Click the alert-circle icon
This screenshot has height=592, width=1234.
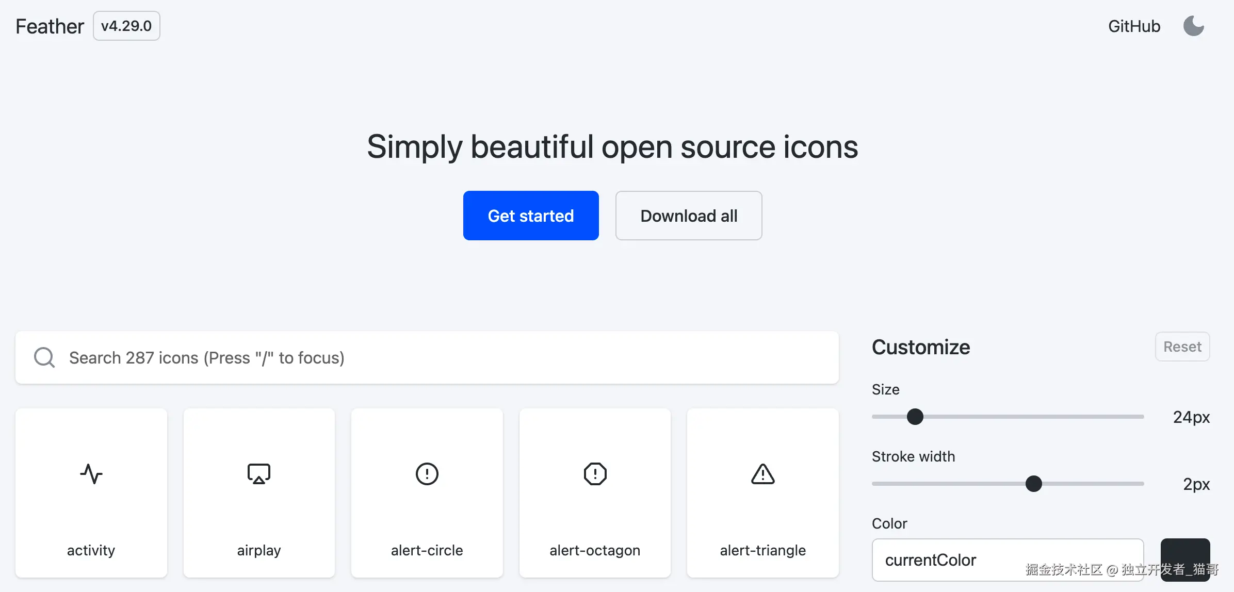(427, 473)
